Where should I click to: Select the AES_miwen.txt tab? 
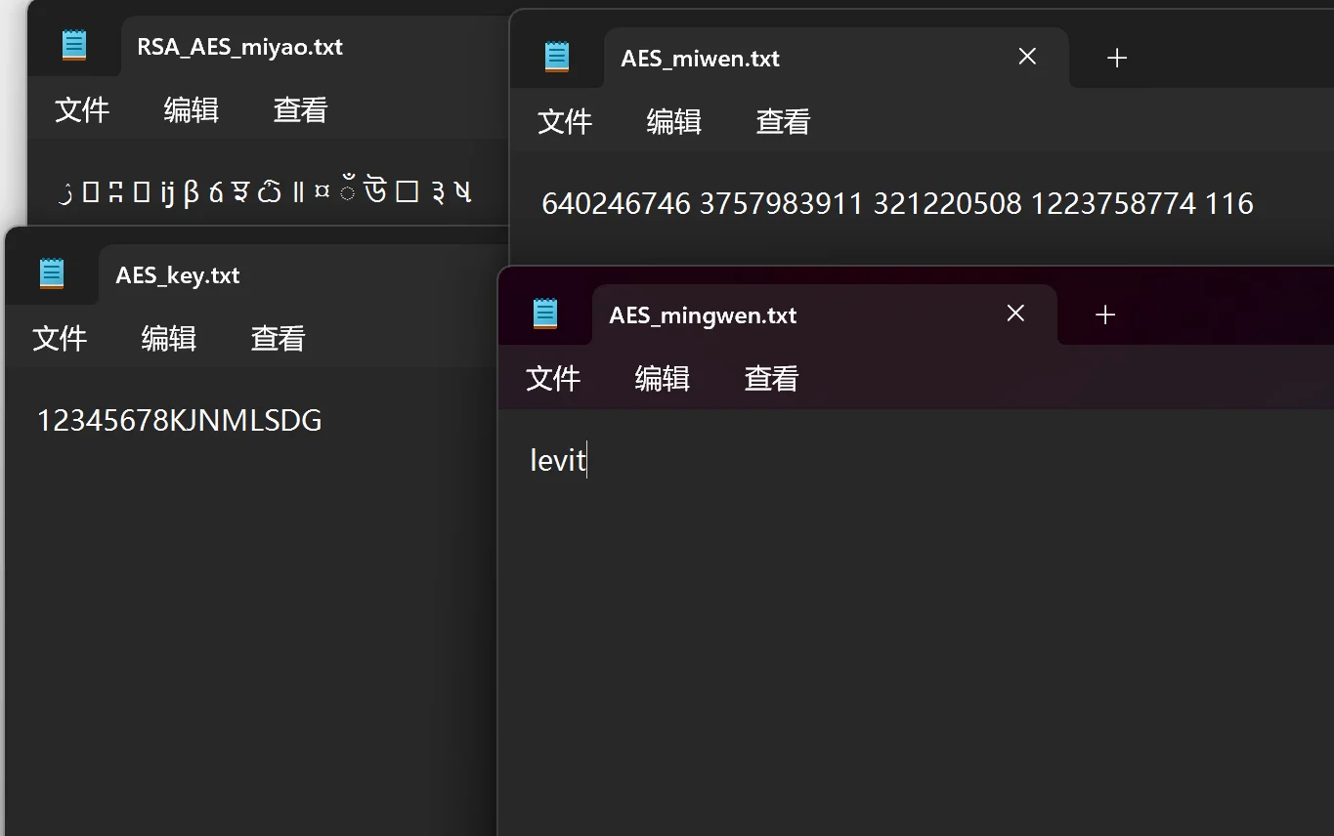[x=700, y=59]
